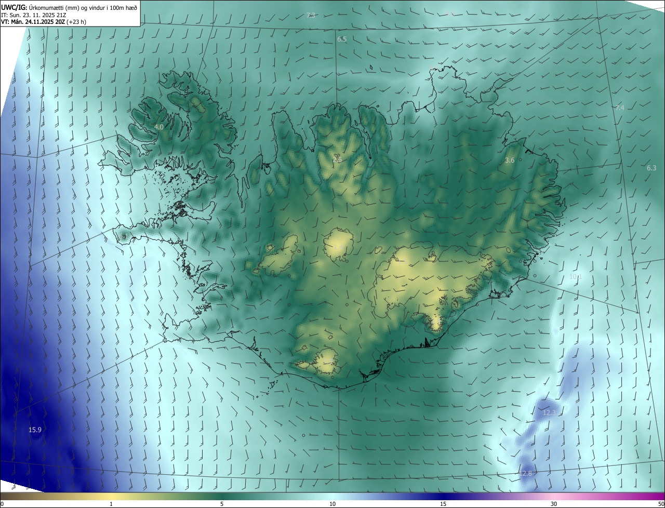665x508 pixels.
Task: Click the 'UWC/IG:' map title
Action: tap(14, 7)
